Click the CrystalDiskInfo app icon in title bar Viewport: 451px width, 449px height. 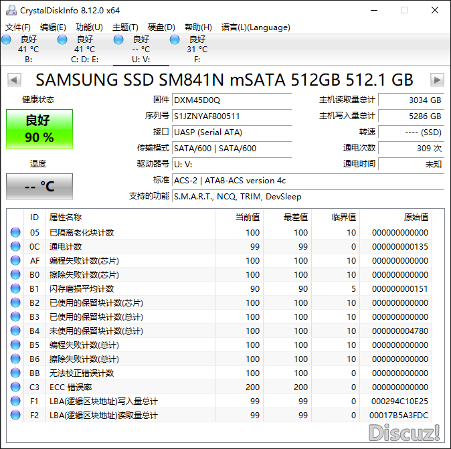(x=10, y=10)
